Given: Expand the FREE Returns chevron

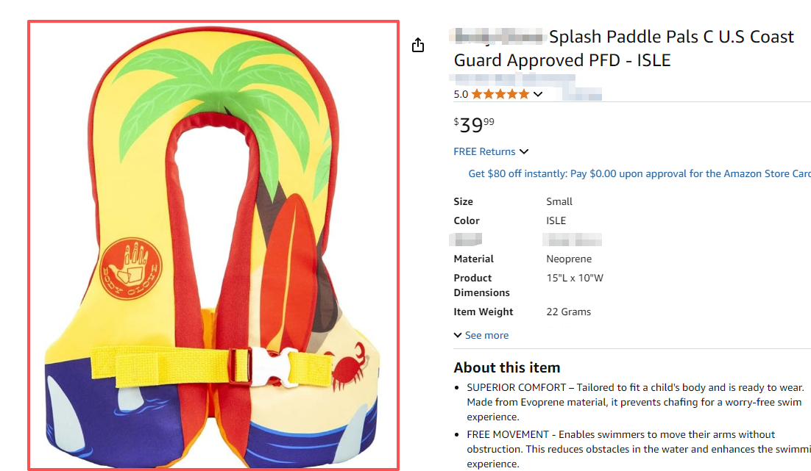Looking at the screenshot, I should 524,152.
